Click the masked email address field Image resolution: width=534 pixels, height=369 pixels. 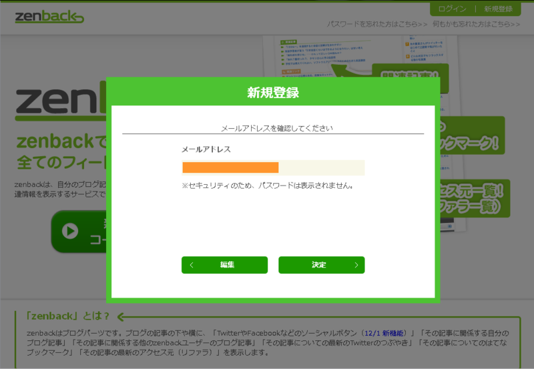(x=273, y=168)
